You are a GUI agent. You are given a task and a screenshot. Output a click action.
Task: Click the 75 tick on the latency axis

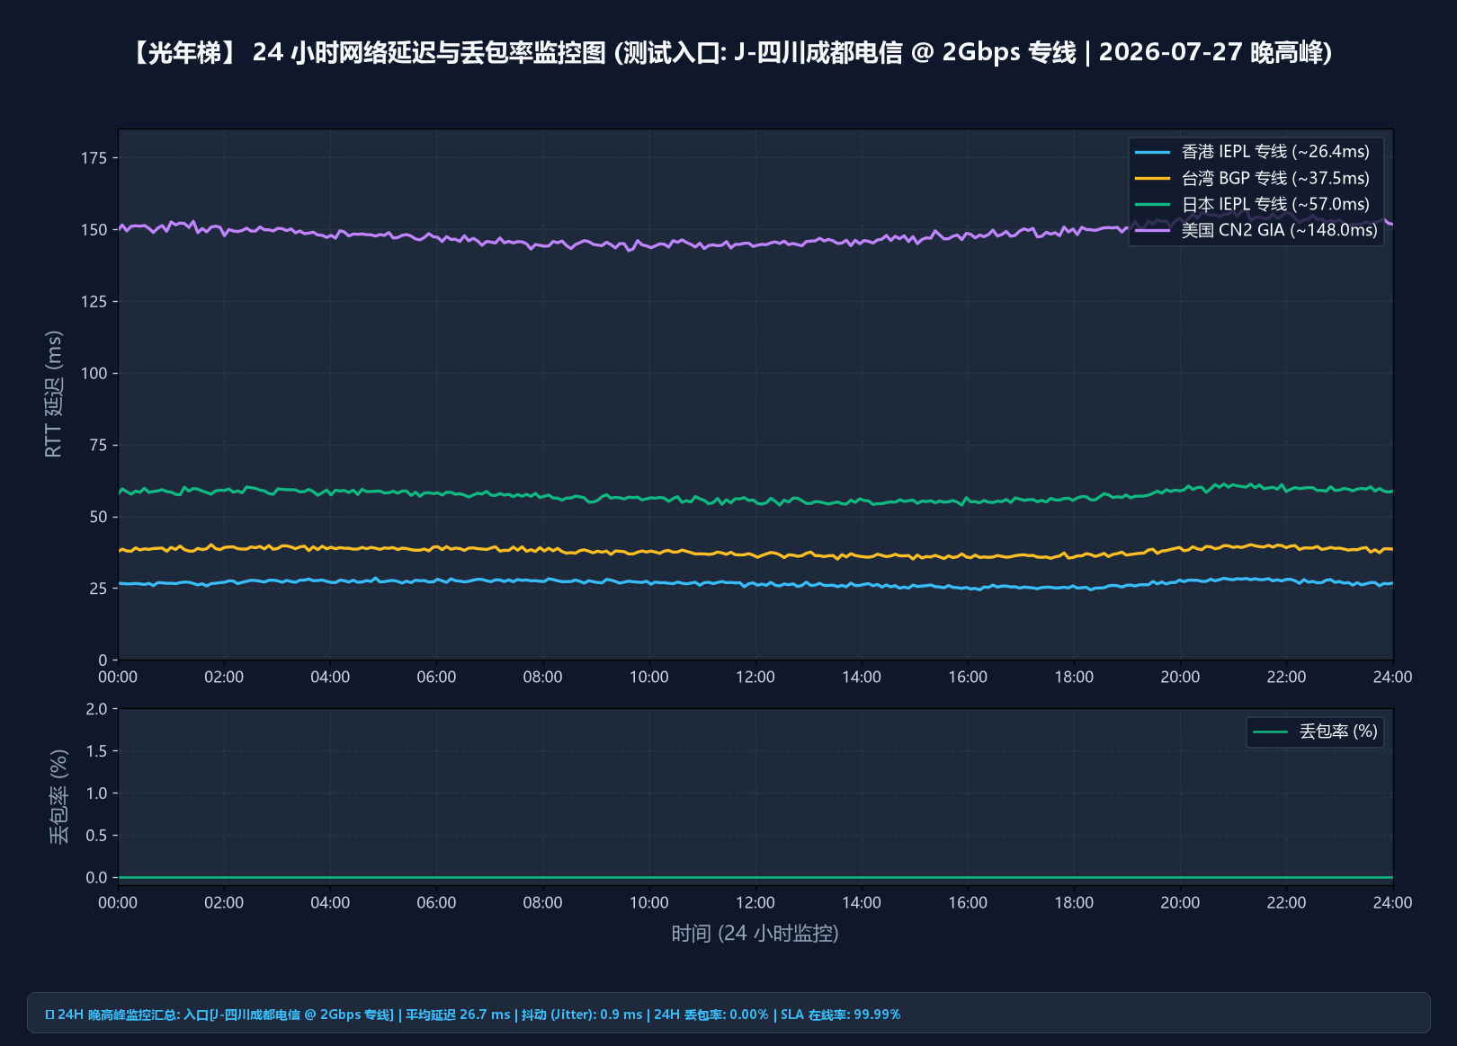pos(98,445)
